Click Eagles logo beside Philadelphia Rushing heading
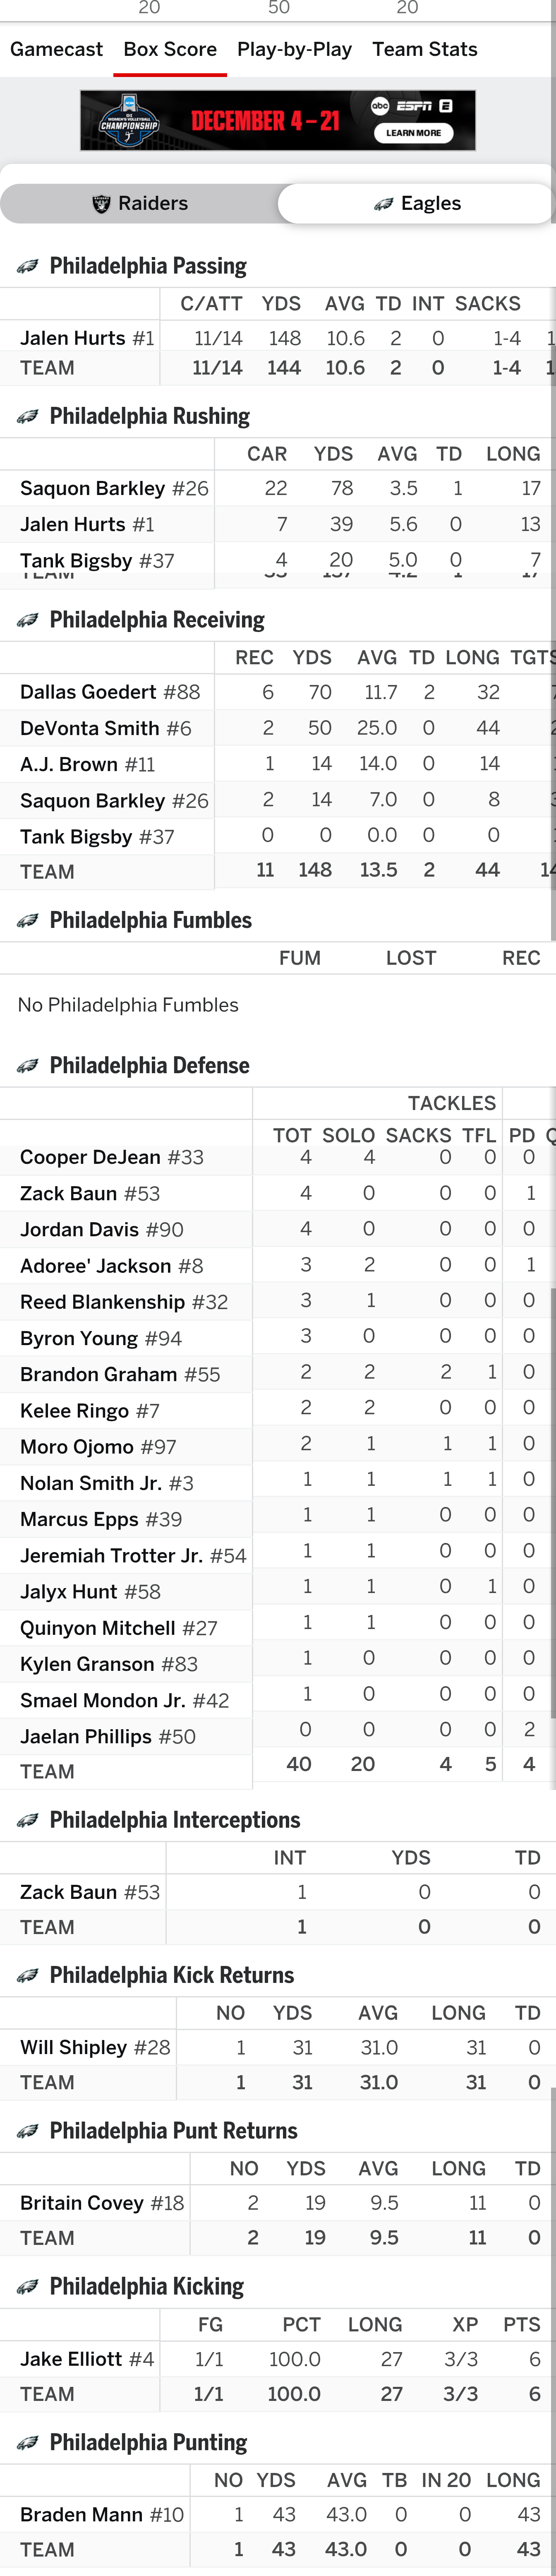Screen dimensions: 556x2576 pos(27,416)
